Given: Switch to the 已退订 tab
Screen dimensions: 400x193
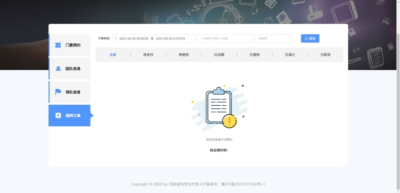Looking at the screenshot, I should (x=290, y=55).
